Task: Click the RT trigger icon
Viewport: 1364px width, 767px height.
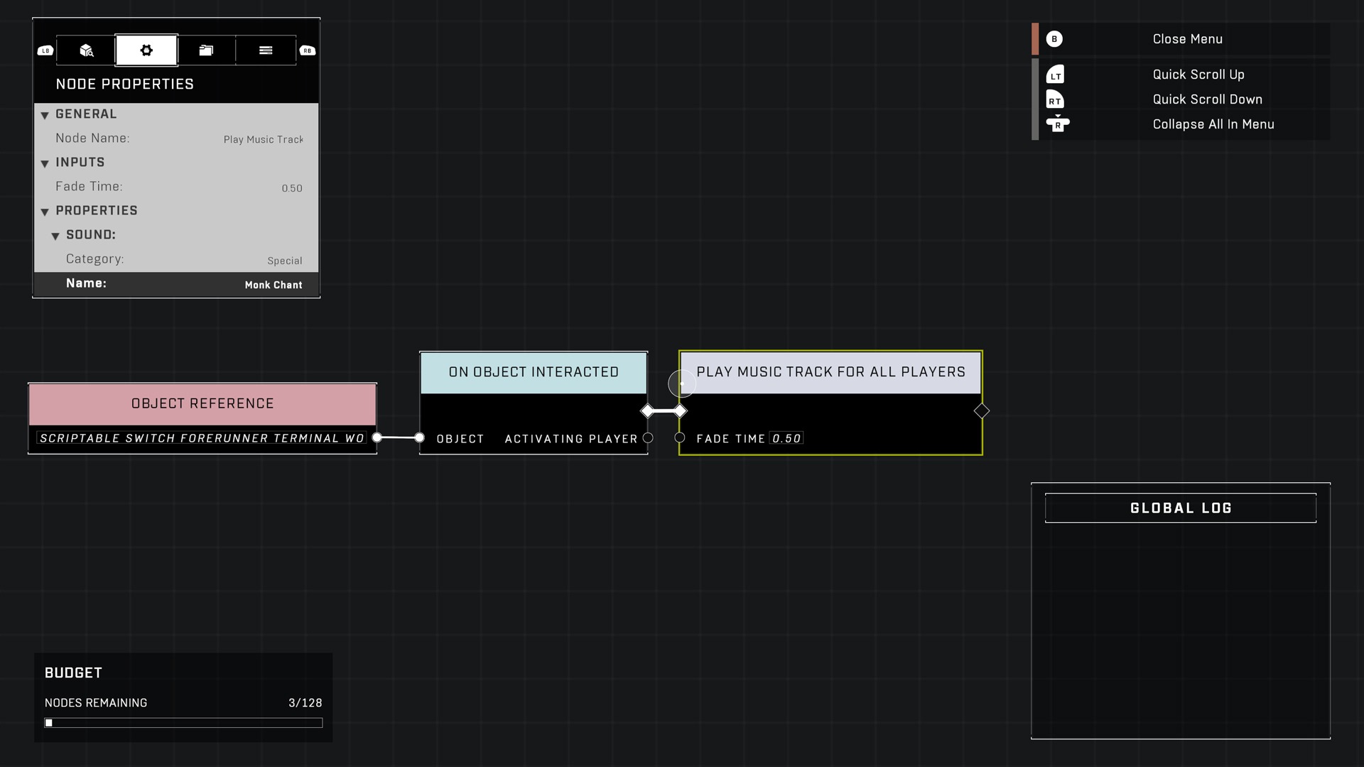Action: point(1055,99)
